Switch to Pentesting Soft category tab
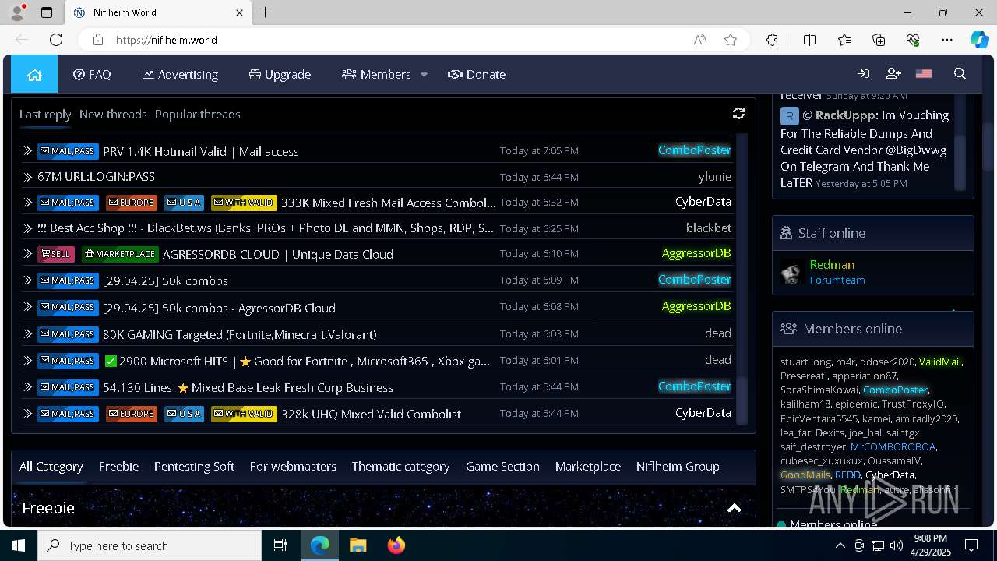997x561 pixels. (x=194, y=466)
